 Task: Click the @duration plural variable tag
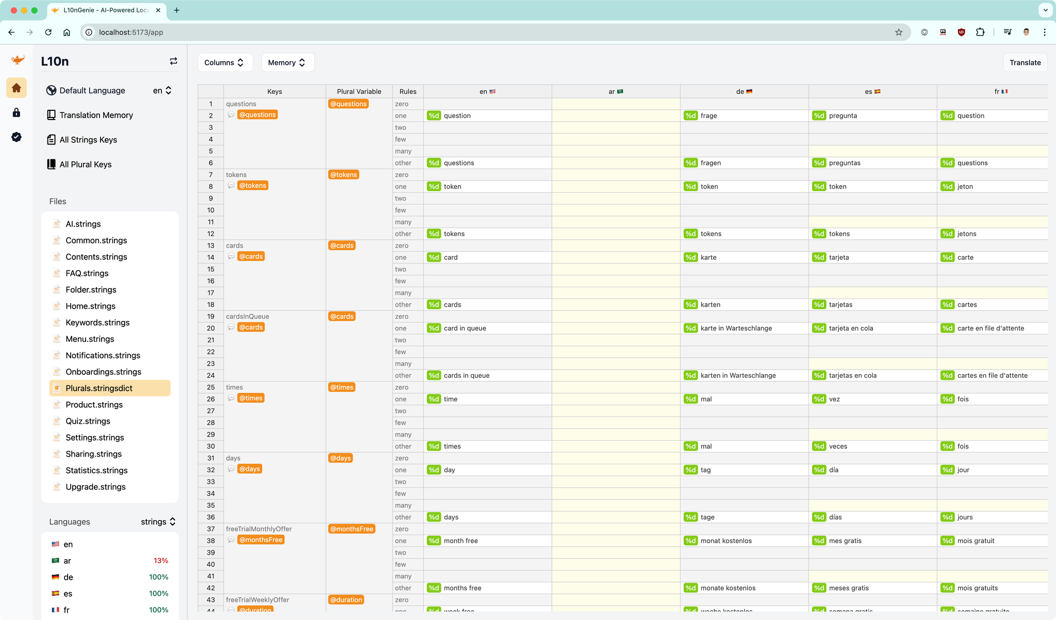pos(346,599)
